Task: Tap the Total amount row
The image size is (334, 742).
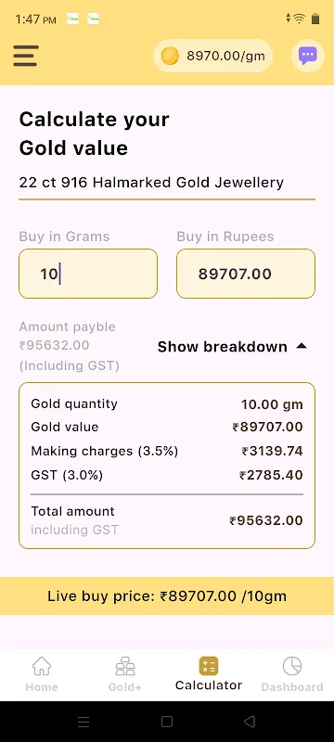Action: tap(167, 520)
